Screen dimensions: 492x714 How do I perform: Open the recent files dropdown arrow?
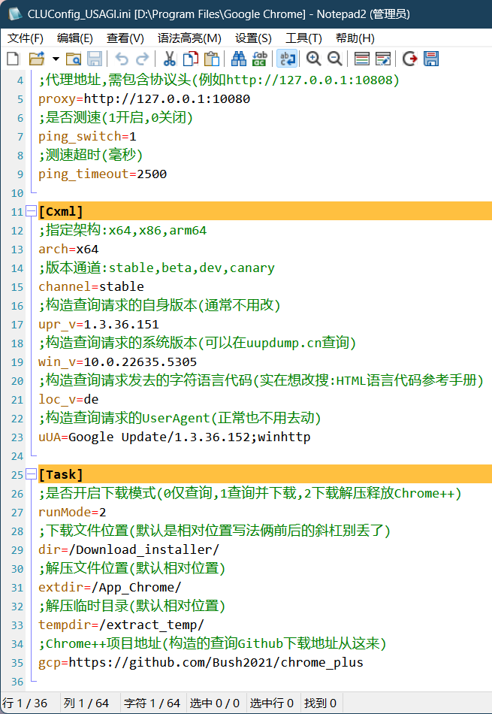[56, 59]
